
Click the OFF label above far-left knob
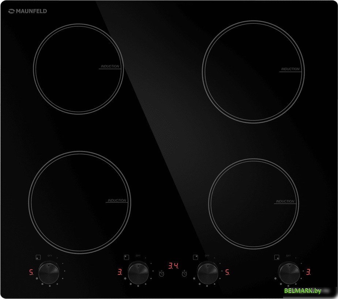(50, 255)
